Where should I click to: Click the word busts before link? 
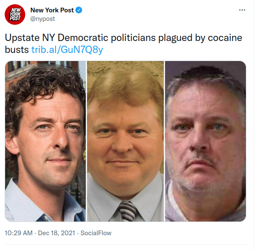click(x=17, y=50)
